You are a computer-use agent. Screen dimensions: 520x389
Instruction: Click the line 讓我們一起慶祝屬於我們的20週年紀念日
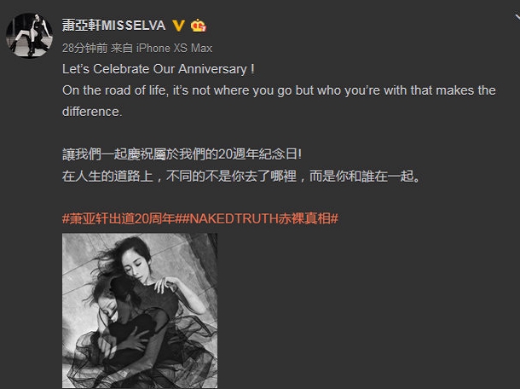tap(182, 154)
